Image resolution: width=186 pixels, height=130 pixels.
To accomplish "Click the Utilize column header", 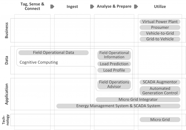I will click(160, 6).
